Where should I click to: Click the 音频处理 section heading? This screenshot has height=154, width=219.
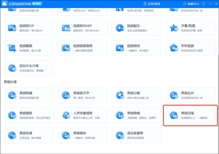(x=10, y=82)
